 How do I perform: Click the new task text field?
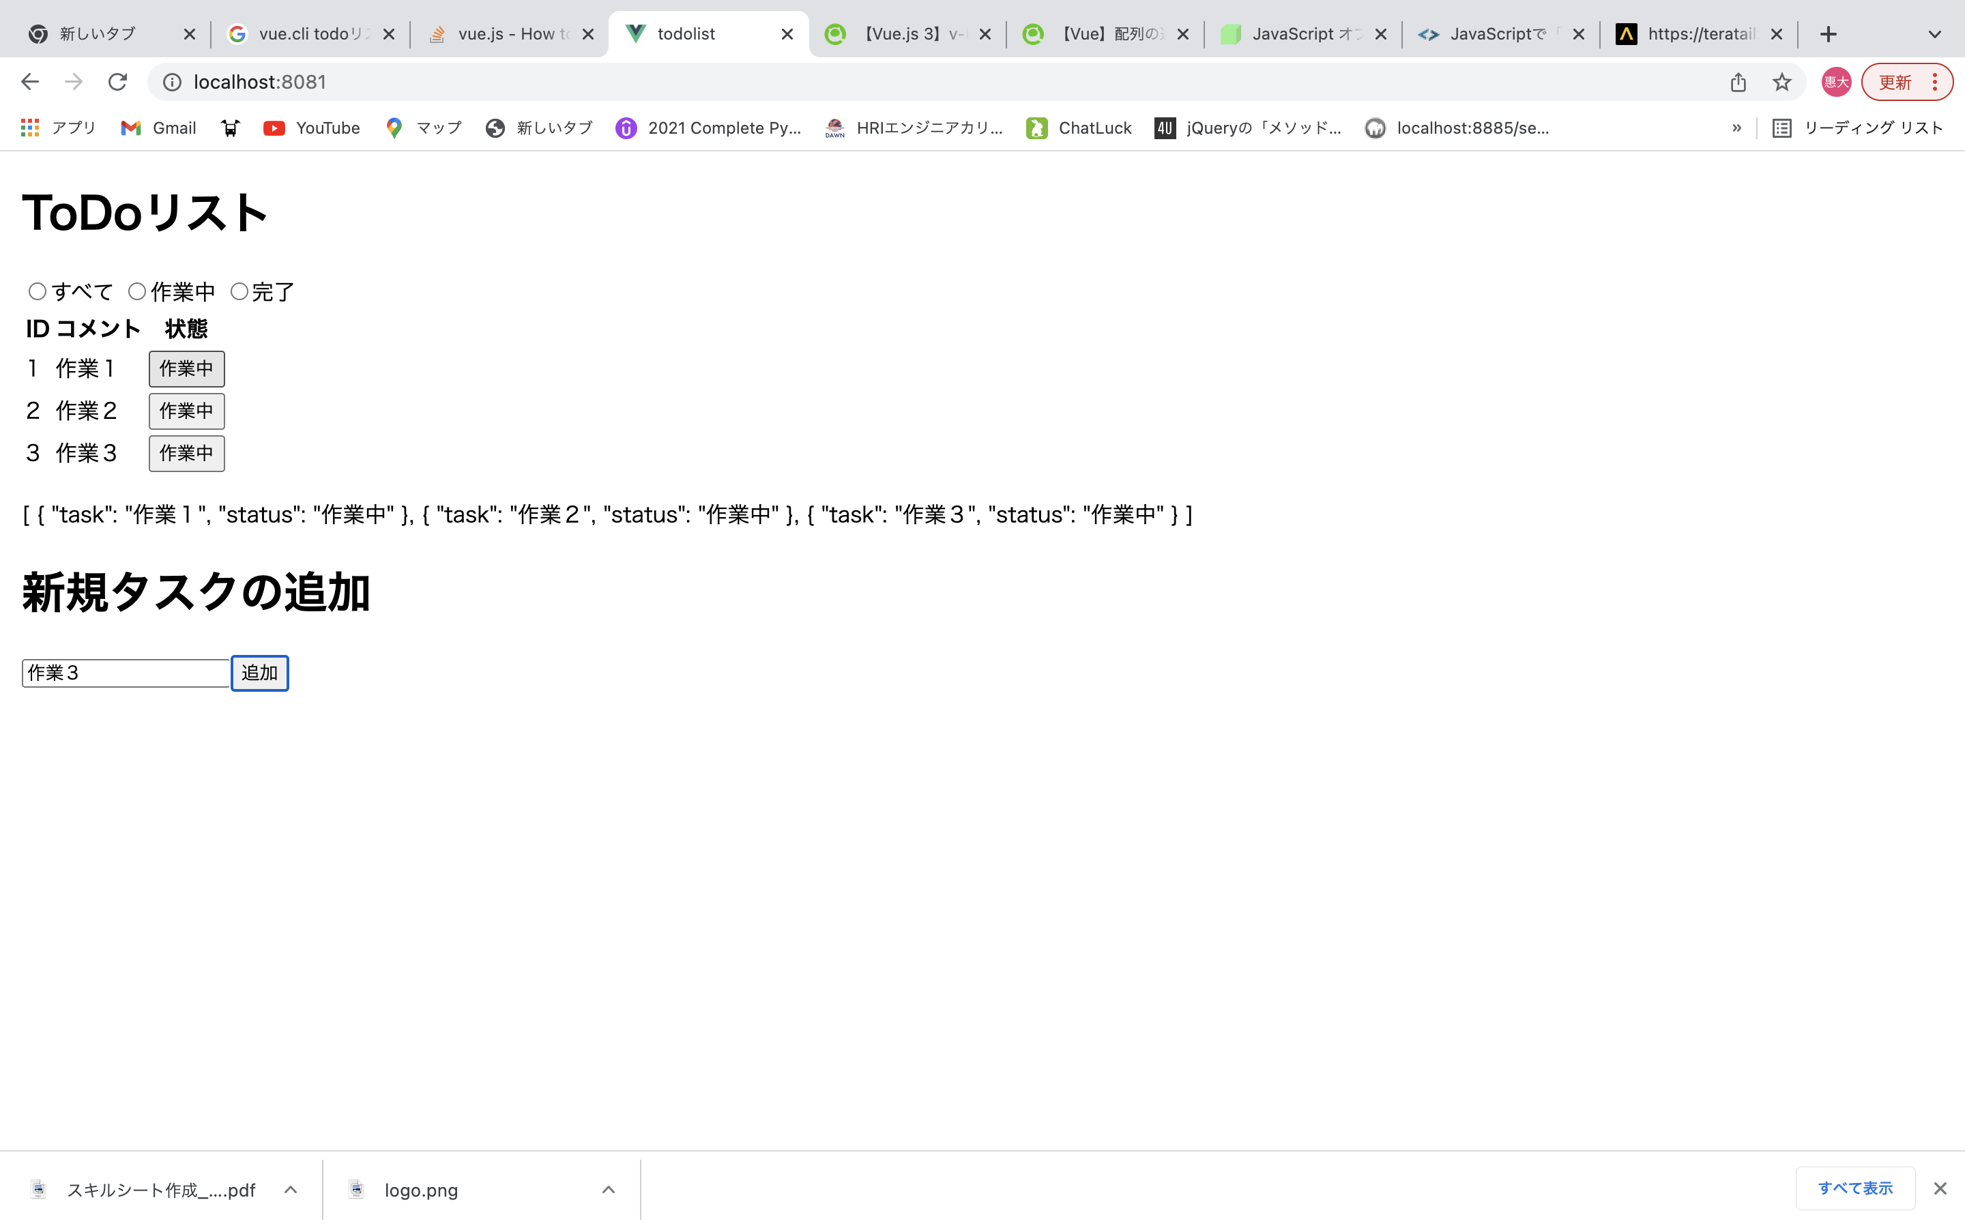click(x=126, y=673)
